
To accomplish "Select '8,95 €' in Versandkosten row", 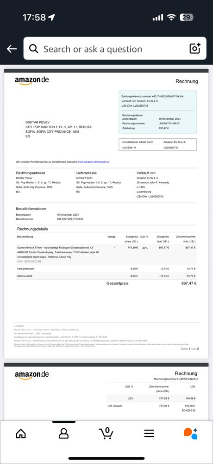I will click(x=134, y=269).
